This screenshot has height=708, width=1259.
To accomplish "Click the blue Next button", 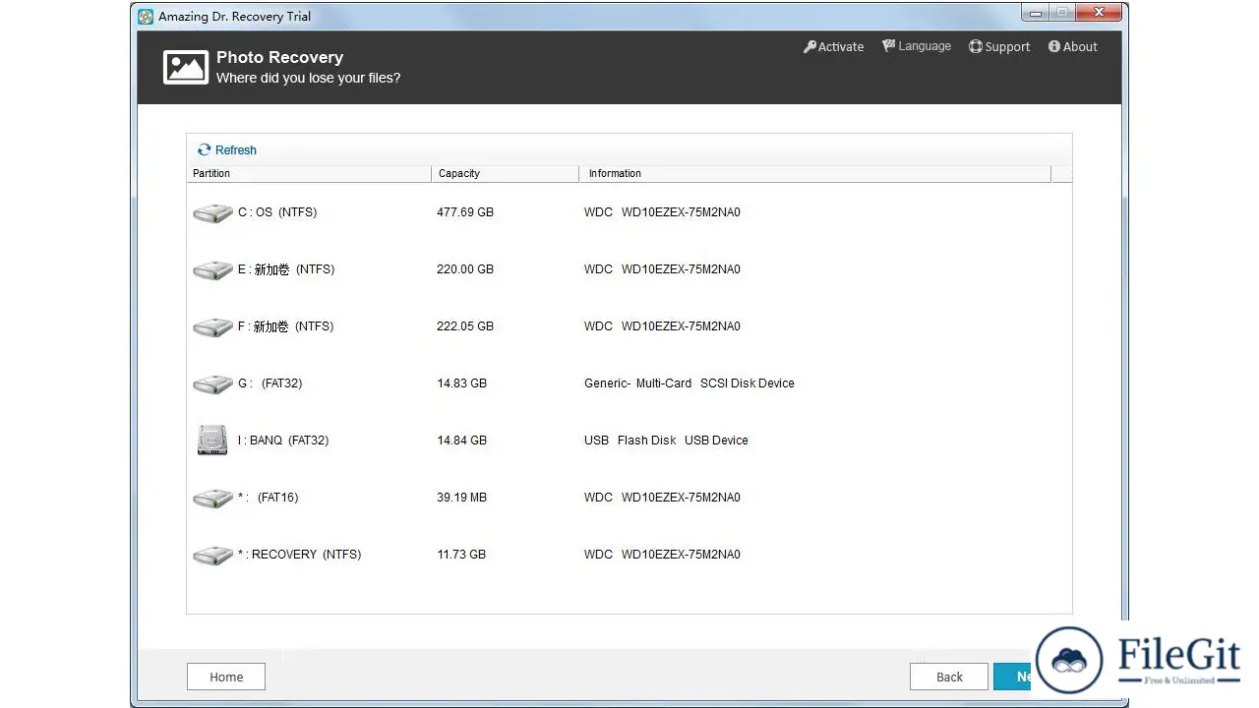I will tap(1013, 677).
